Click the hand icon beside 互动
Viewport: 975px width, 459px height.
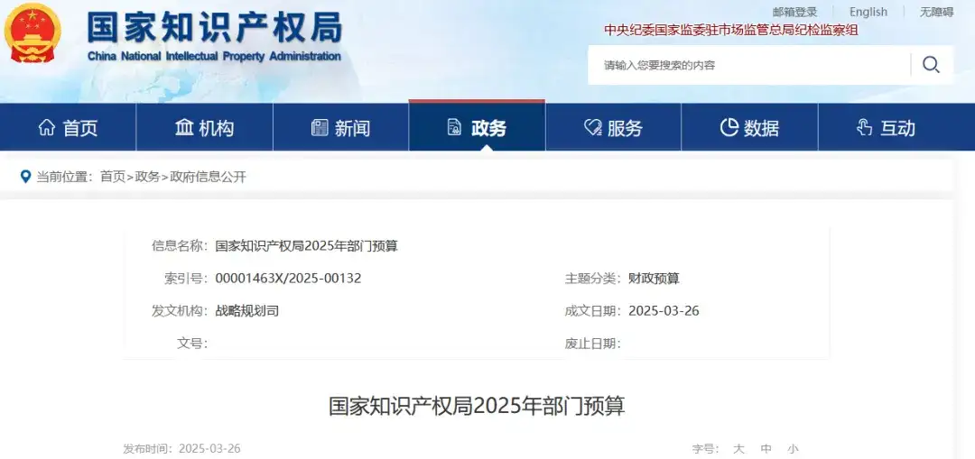coord(864,128)
